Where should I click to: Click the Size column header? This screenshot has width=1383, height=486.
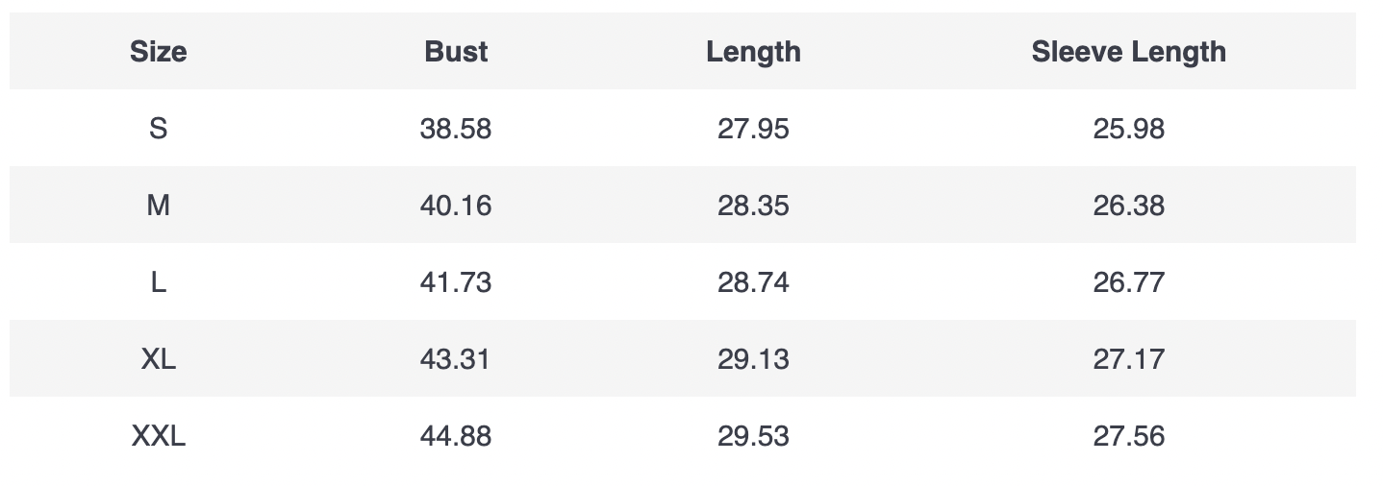point(159,52)
